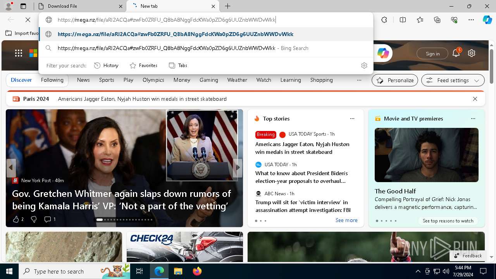
Task: Open the Collections toolbar icon
Action: pyautogui.click(x=437, y=20)
